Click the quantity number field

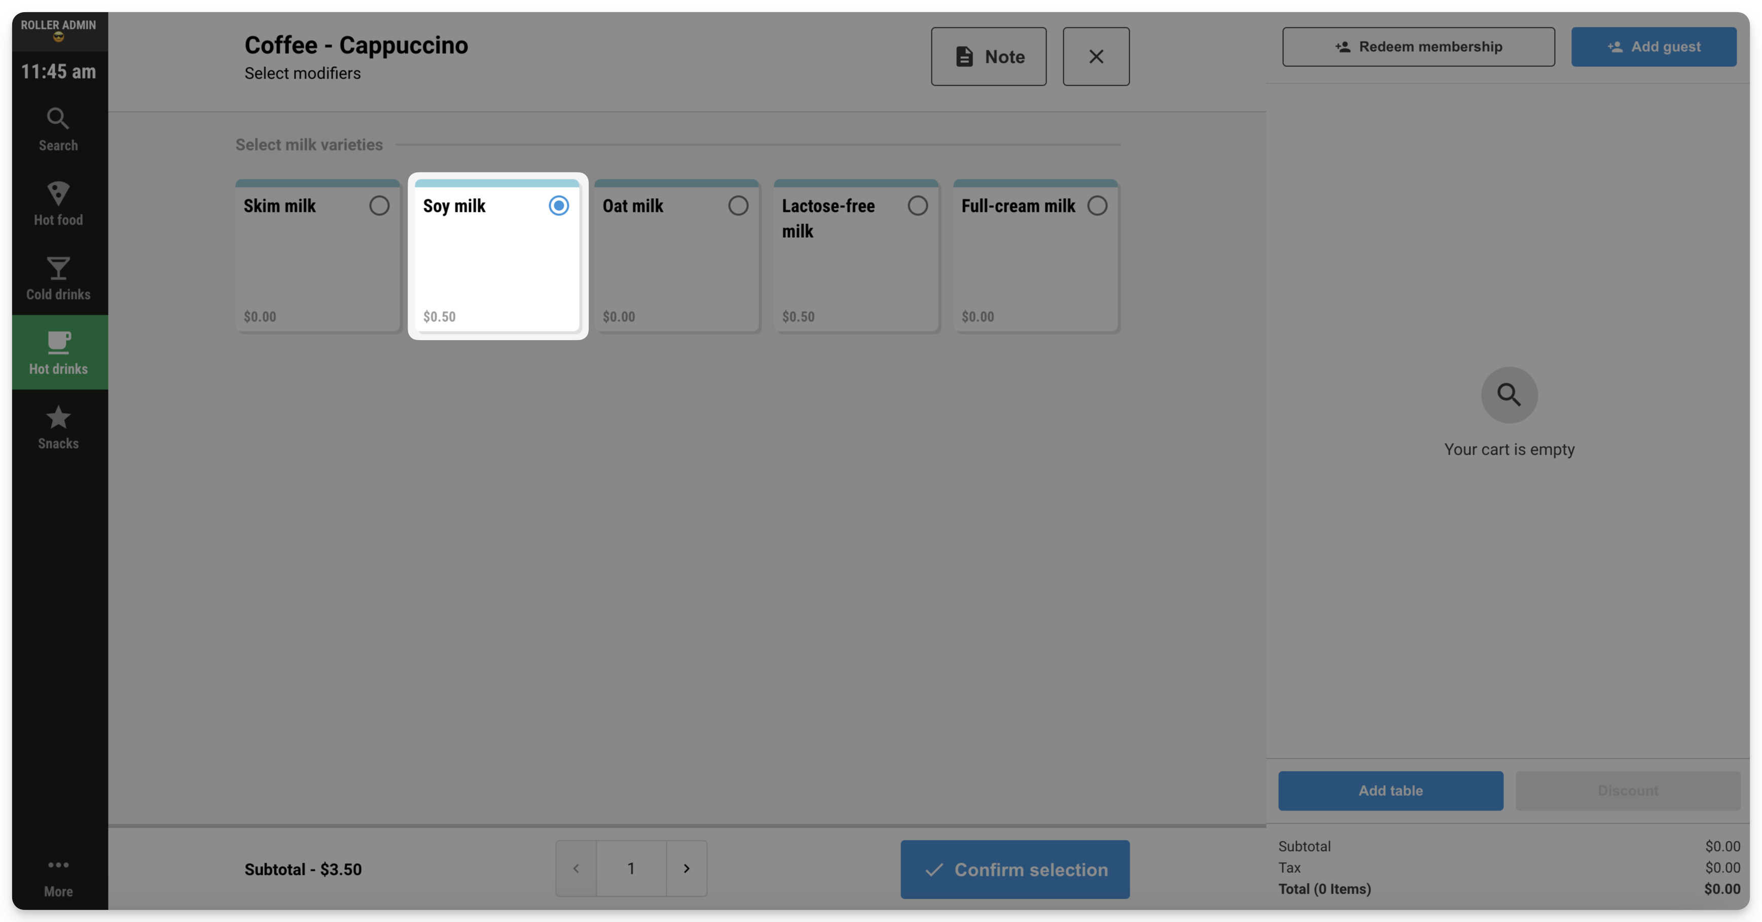[631, 868]
